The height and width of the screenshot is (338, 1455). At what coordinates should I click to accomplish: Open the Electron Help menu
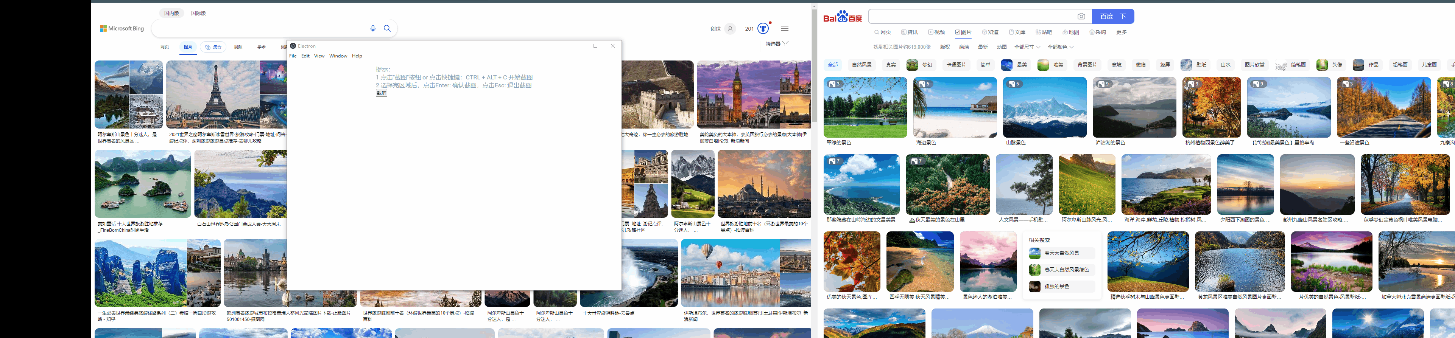tap(357, 56)
